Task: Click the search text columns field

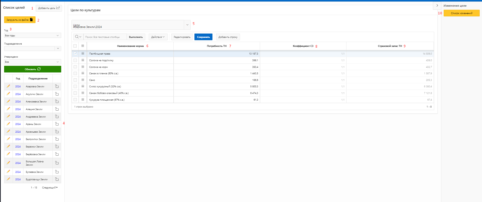Action: tap(105, 37)
